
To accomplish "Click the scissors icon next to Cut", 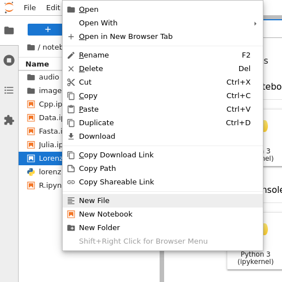I will pos(71,82).
